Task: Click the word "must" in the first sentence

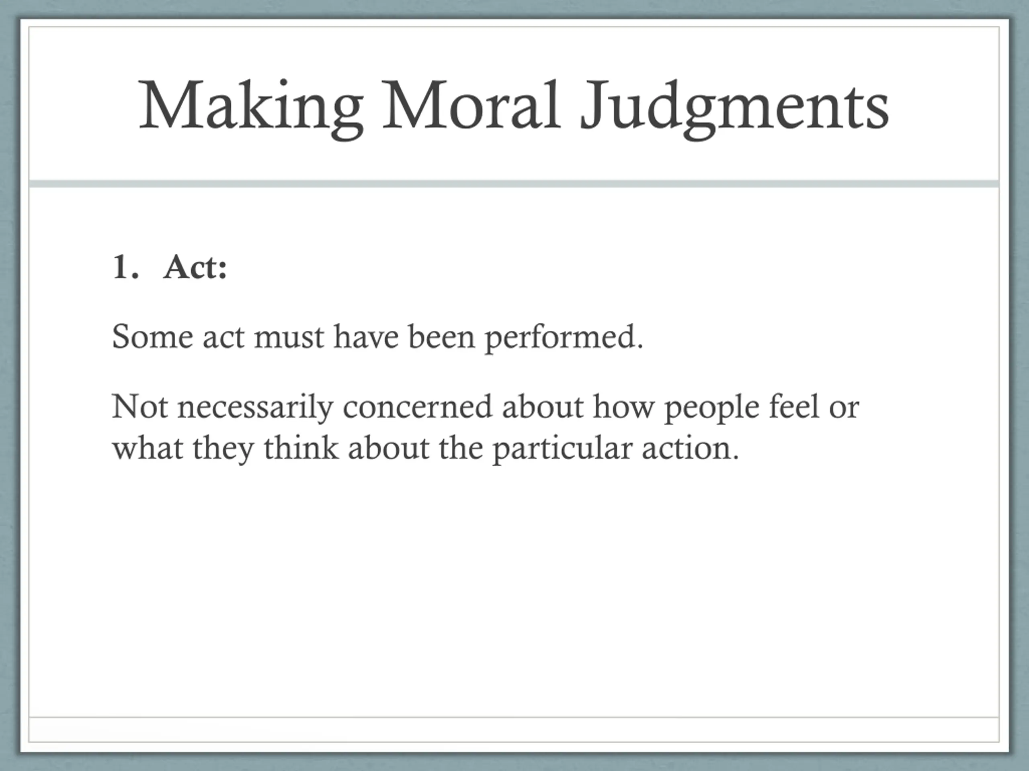Action: 289,337
